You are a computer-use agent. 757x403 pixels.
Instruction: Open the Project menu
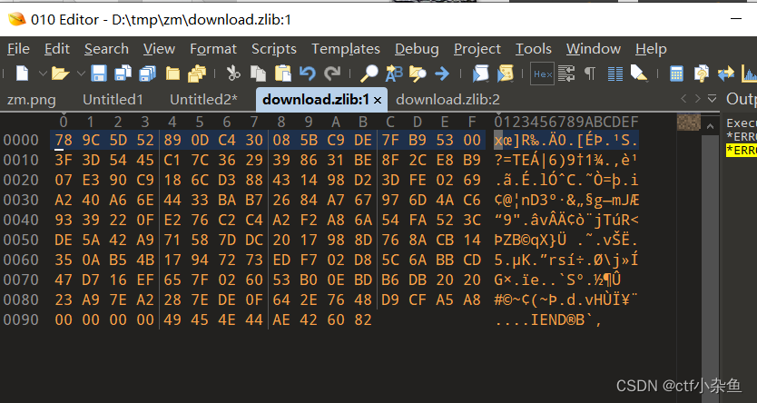pyautogui.click(x=477, y=49)
